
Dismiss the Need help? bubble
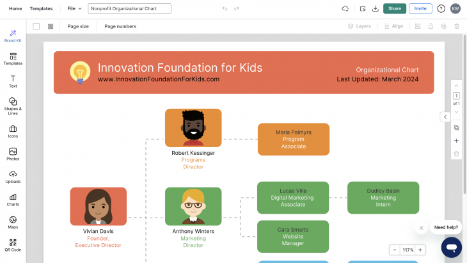(x=421, y=228)
